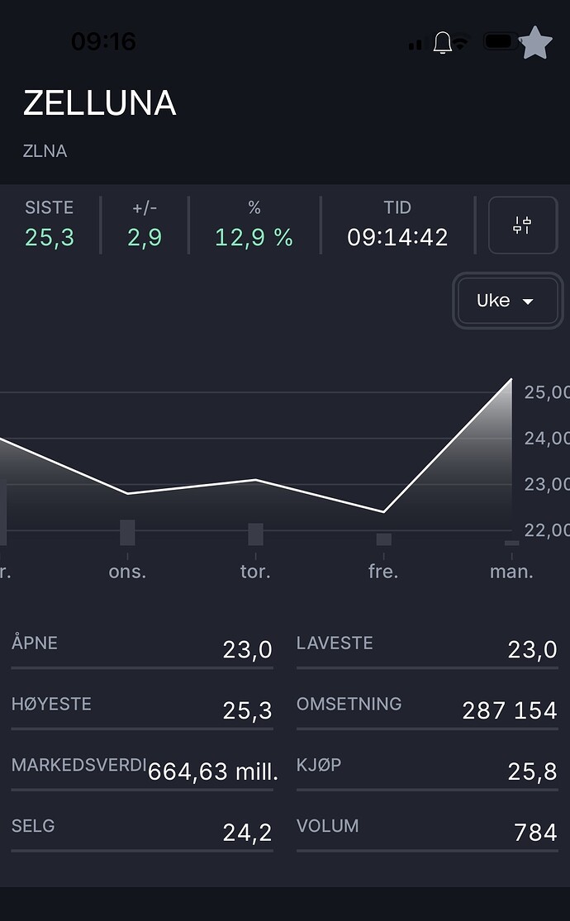Image resolution: width=570 pixels, height=921 pixels.
Task: Tap the battery status icon
Action: pyautogui.click(x=500, y=41)
